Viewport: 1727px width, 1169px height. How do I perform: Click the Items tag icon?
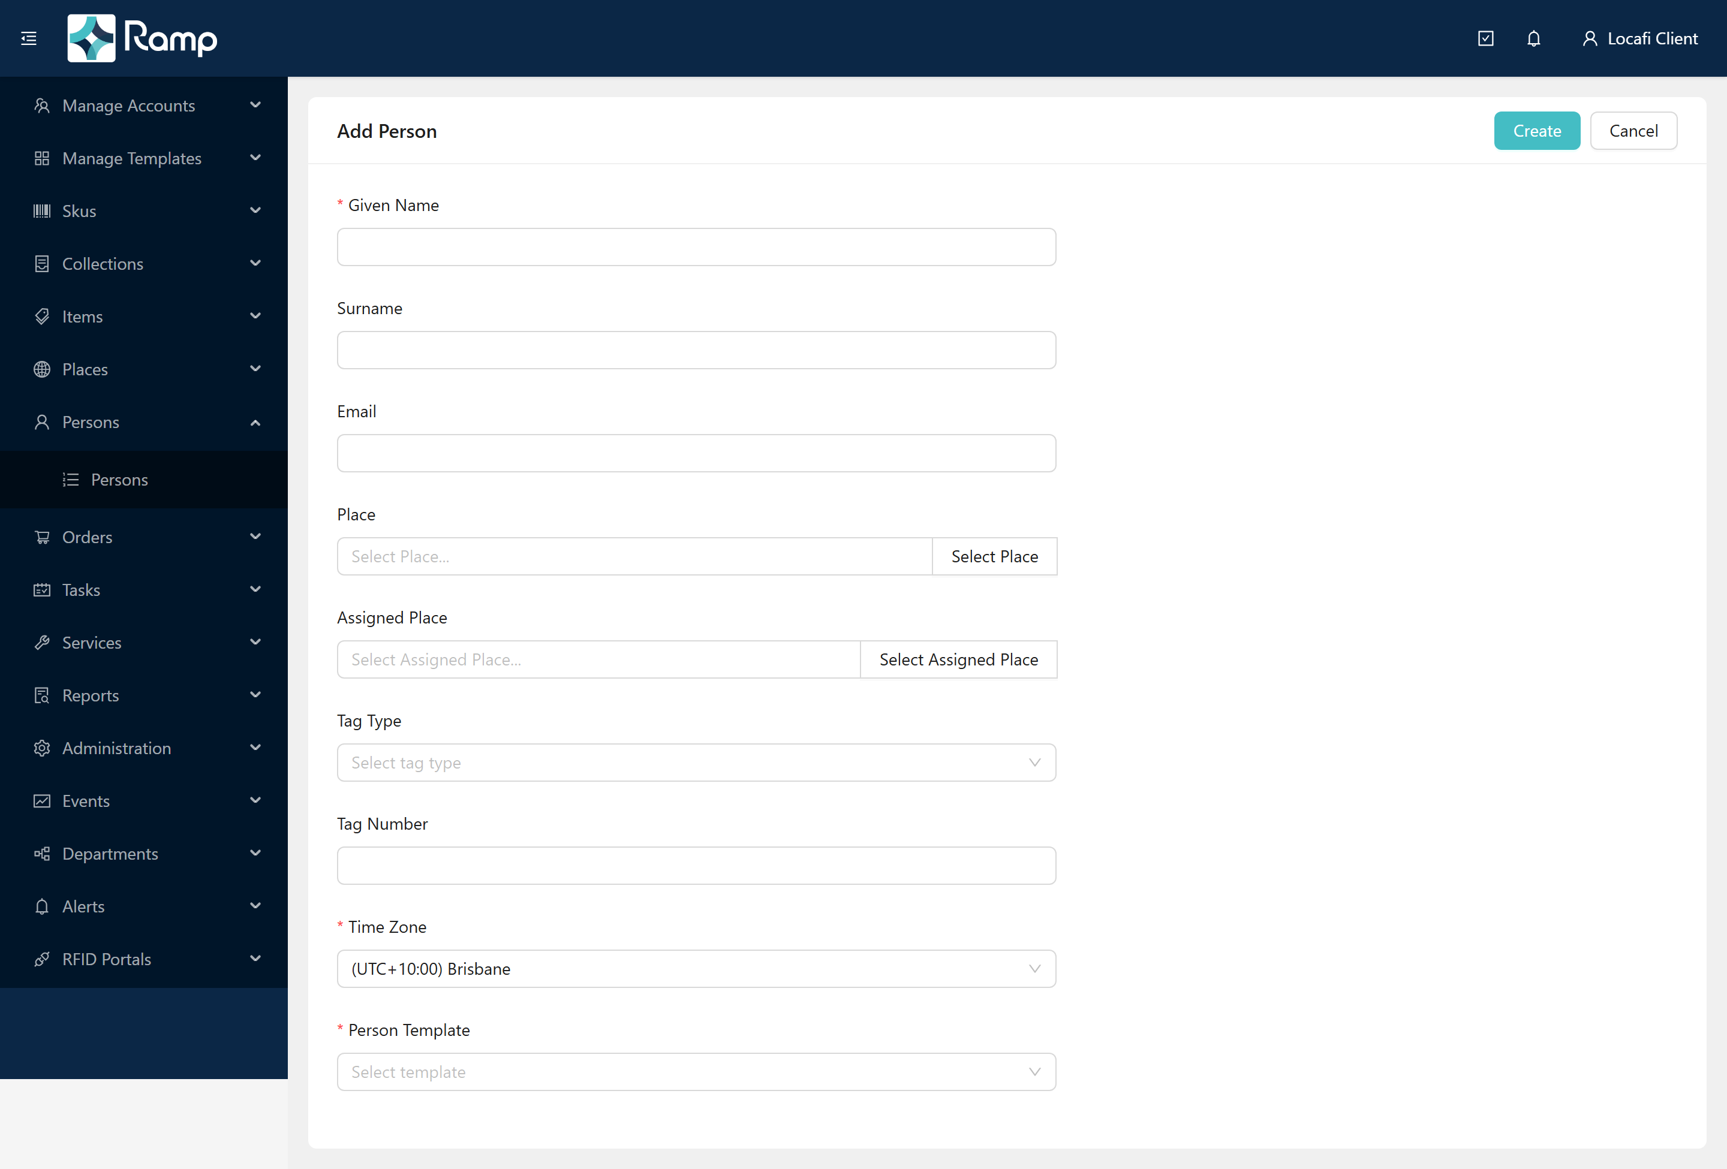(x=41, y=317)
